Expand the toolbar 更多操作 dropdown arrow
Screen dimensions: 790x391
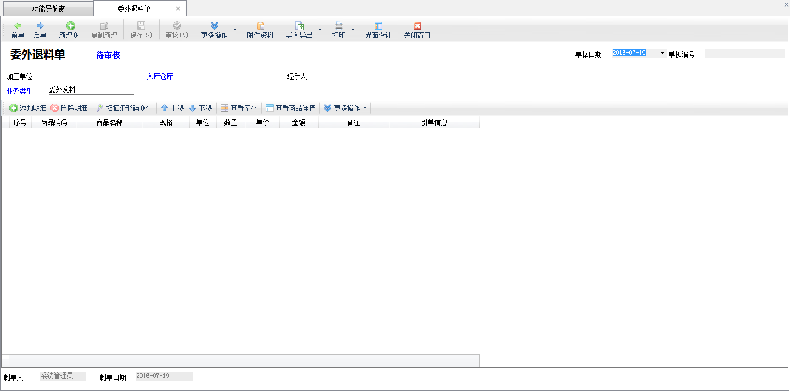(x=235, y=30)
